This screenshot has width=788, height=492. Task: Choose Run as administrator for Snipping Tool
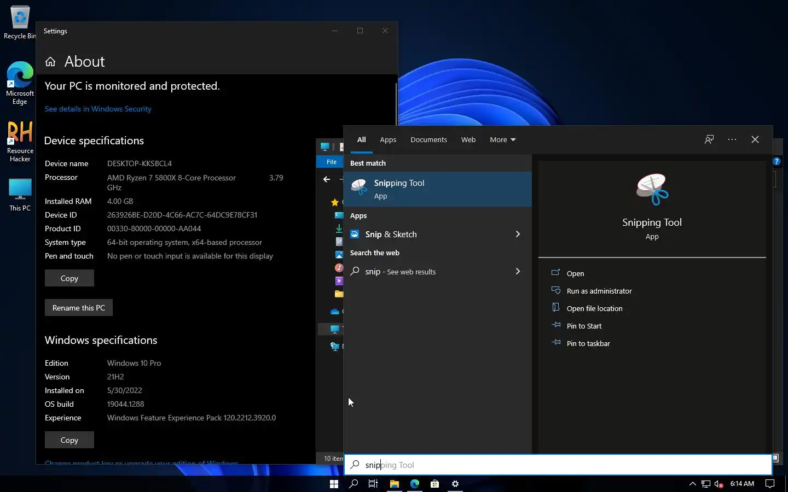pos(599,291)
